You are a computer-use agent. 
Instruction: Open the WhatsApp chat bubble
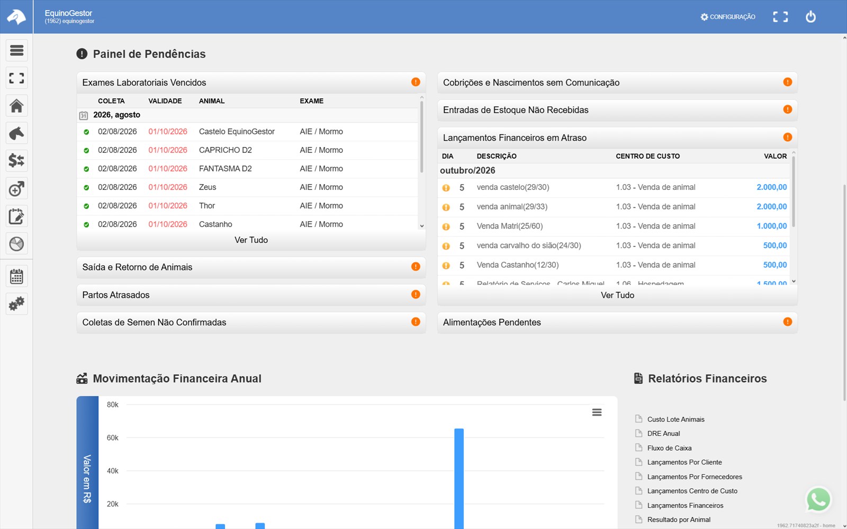click(x=818, y=499)
